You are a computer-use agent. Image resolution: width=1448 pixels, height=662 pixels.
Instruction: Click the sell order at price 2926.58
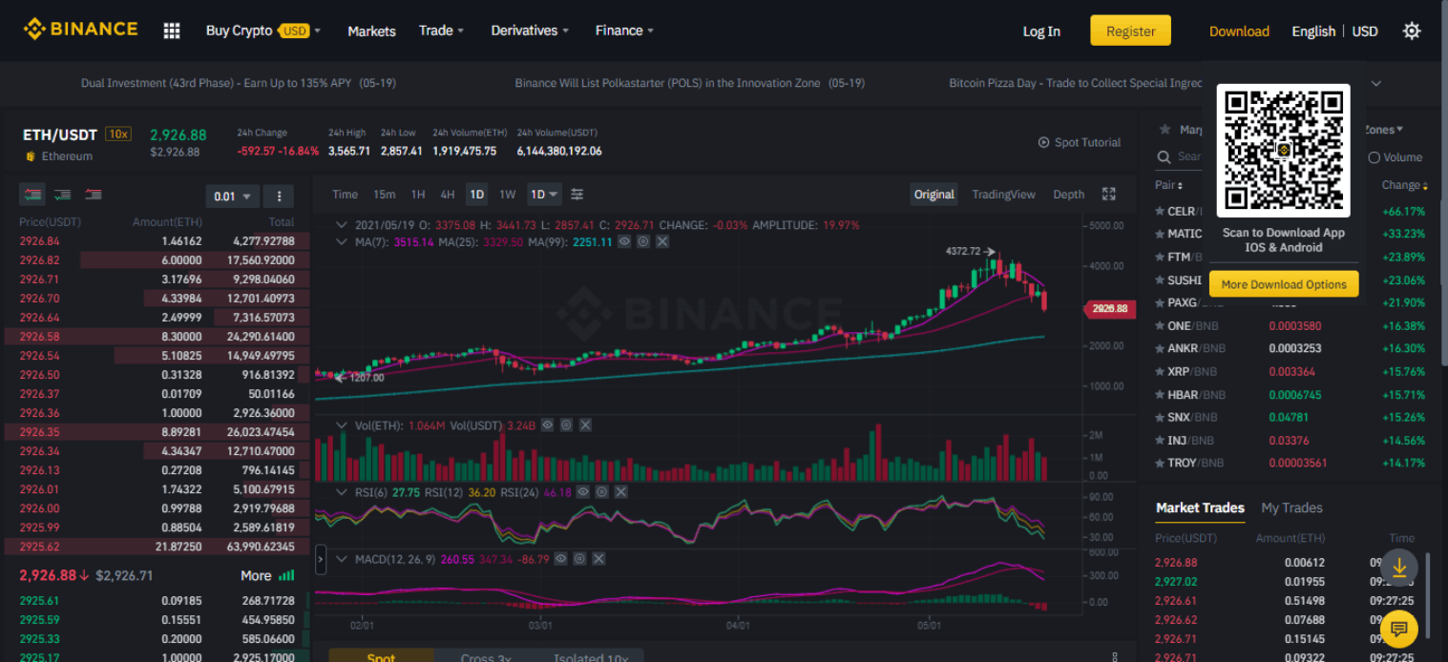(157, 337)
